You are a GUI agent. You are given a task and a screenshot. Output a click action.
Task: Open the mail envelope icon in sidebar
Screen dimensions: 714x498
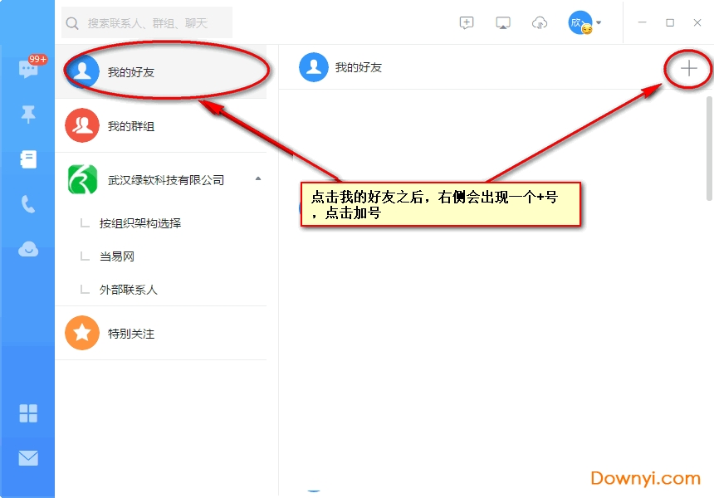[28, 457]
